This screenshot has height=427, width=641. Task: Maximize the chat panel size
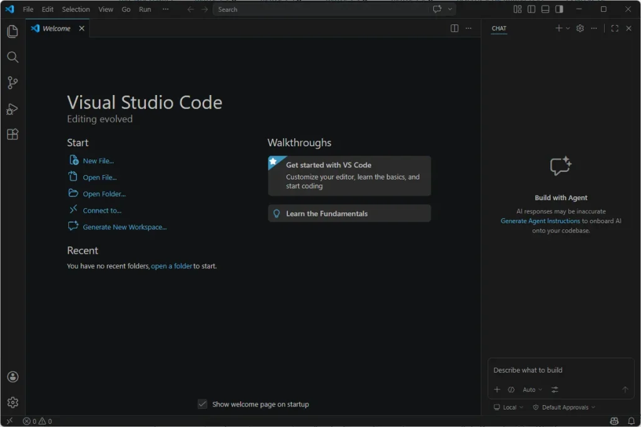pos(615,28)
